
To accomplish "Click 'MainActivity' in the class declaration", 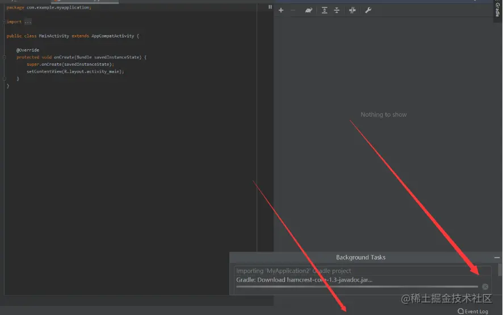I will tap(54, 36).
